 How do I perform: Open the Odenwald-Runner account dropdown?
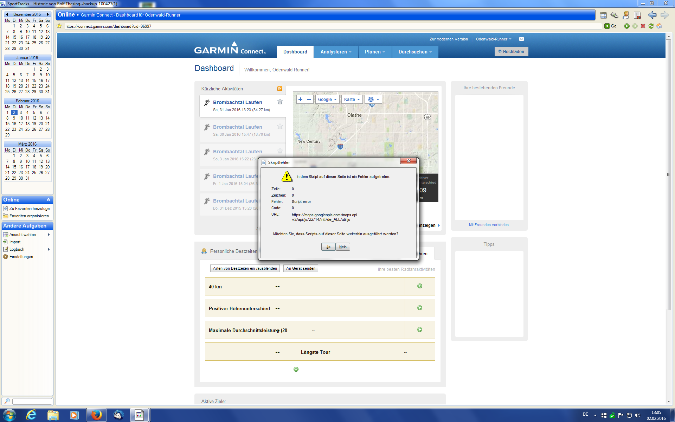(493, 39)
